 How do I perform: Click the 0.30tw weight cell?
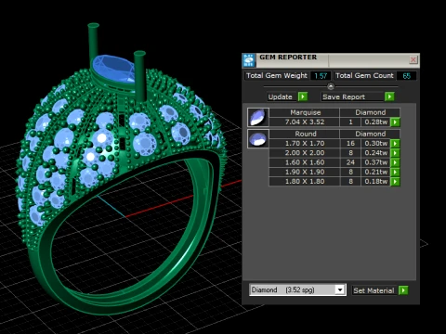click(x=375, y=144)
